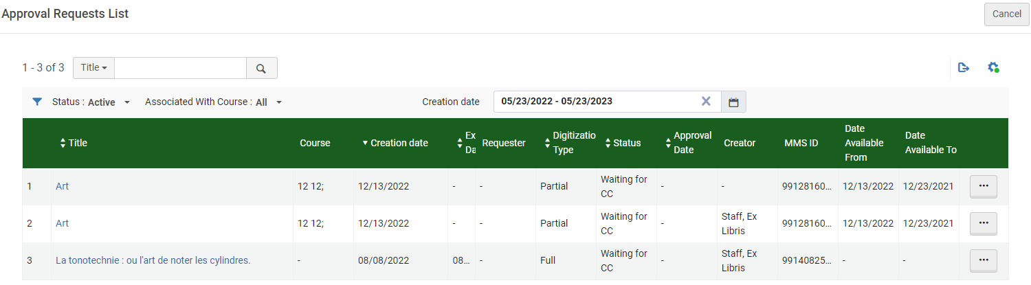The height and width of the screenshot is (285, 1031).
Task: Open Associated With Course filter dropdown
Action: pos(214,102)
